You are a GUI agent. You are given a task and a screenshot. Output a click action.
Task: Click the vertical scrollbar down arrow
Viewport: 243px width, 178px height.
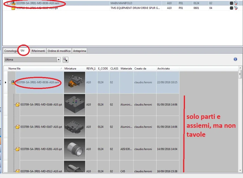click(240, 170)
